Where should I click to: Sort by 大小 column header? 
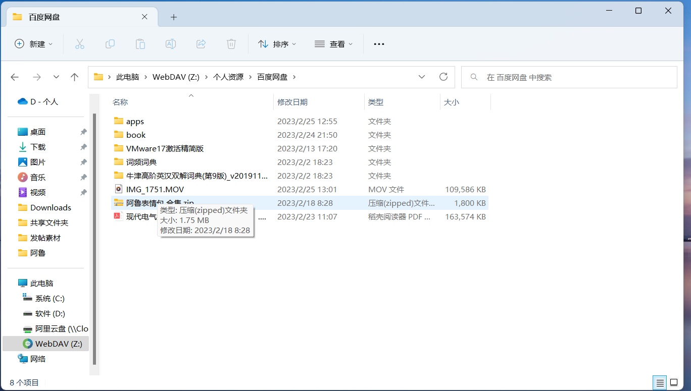(x=465, y=102)
